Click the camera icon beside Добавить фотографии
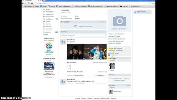The height and width of the screenshot is (100, 177). [76, 26]
